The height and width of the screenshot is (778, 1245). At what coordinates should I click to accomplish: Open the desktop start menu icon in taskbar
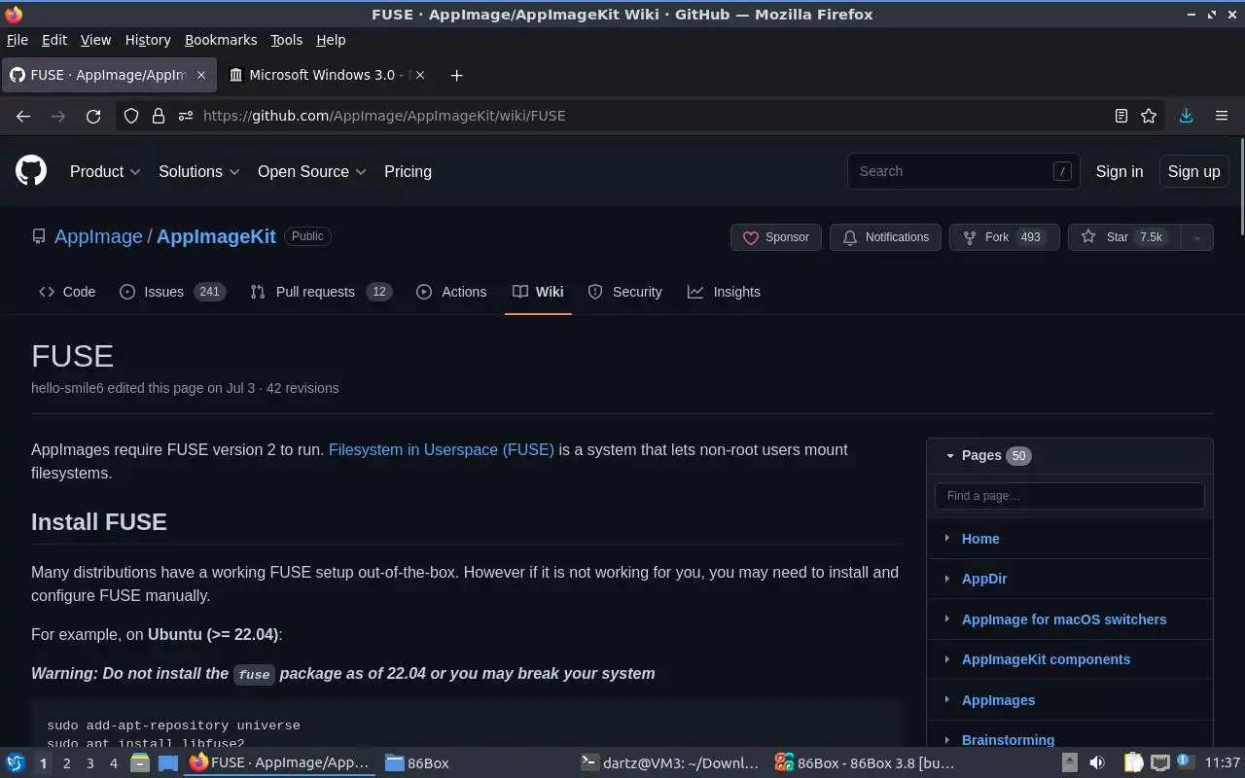[15, 762]
